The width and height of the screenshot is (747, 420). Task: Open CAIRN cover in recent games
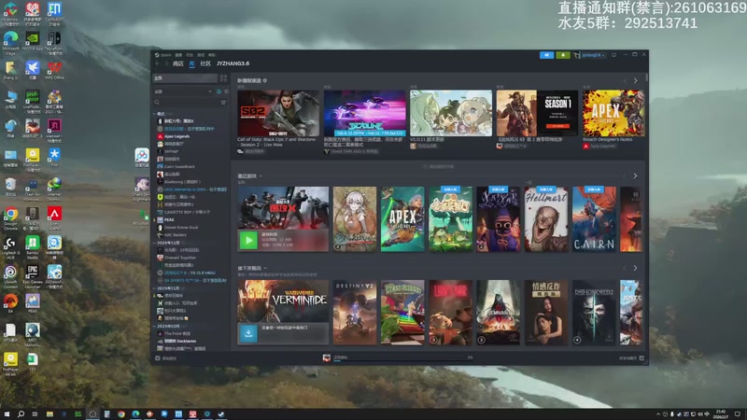click(x=594, y=219)
